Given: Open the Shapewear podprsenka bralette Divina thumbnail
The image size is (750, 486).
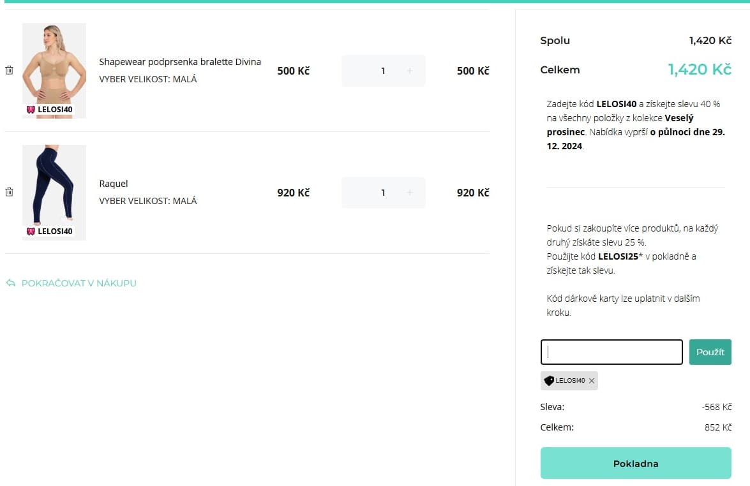Looking at the screenshot, I should [54, 64].
